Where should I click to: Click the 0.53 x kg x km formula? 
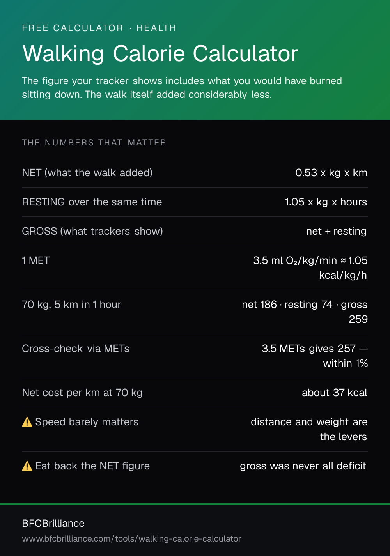click(x=331, y=173)
